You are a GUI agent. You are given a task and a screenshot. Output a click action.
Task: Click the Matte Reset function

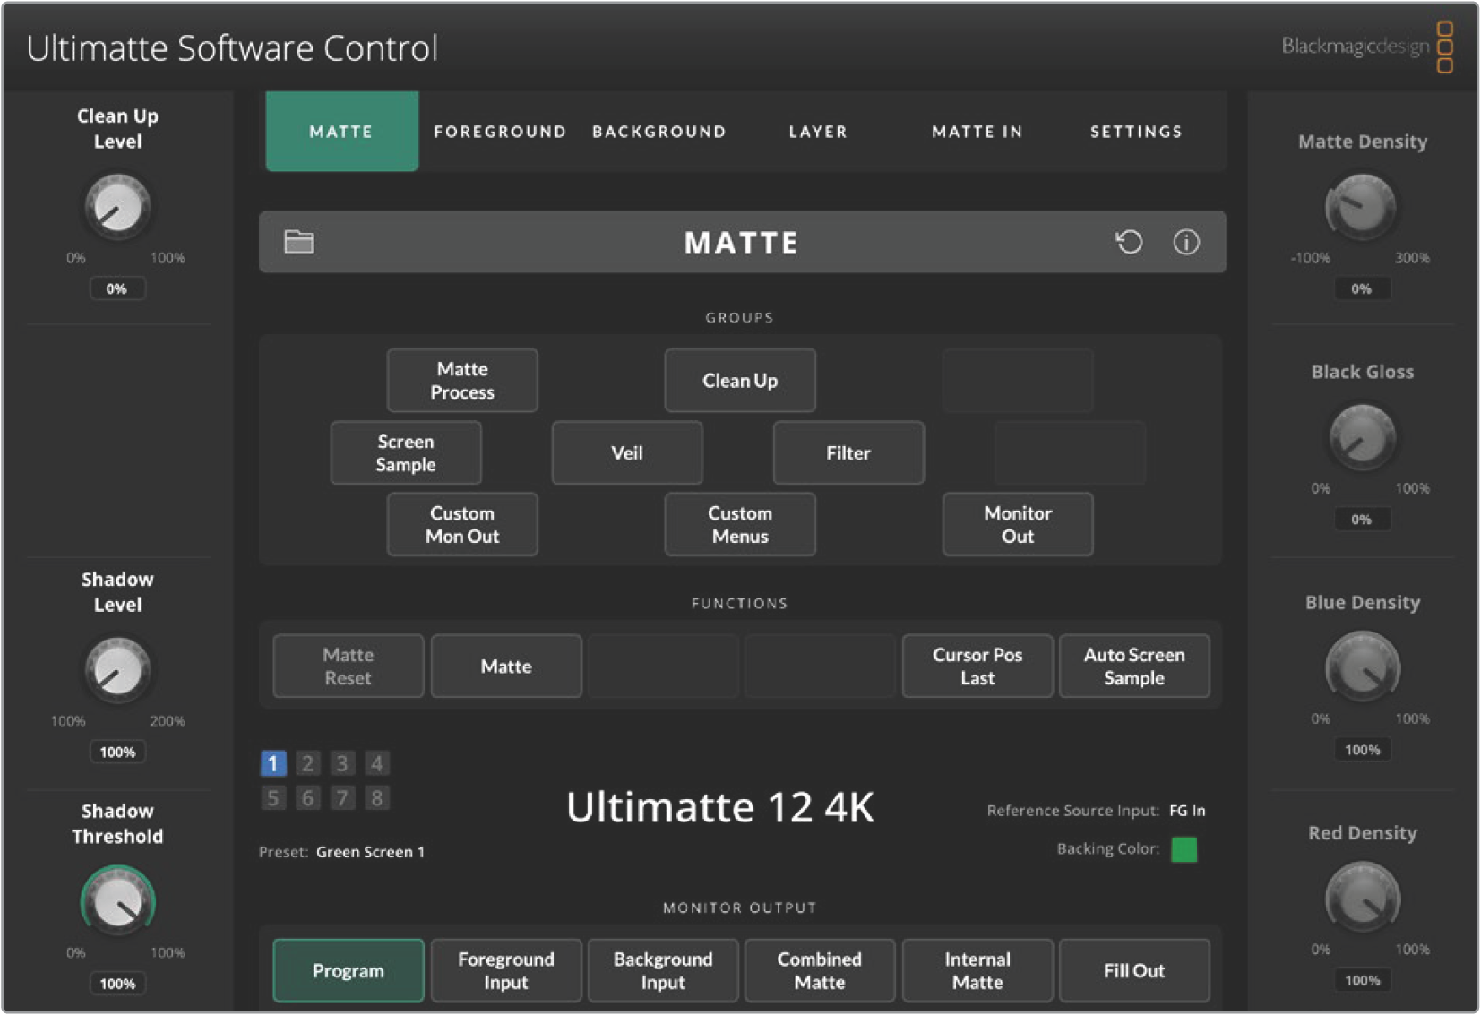coord(349,666)
